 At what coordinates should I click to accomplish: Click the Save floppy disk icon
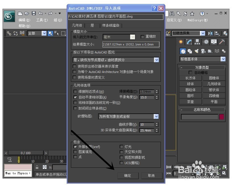point(34,13)
